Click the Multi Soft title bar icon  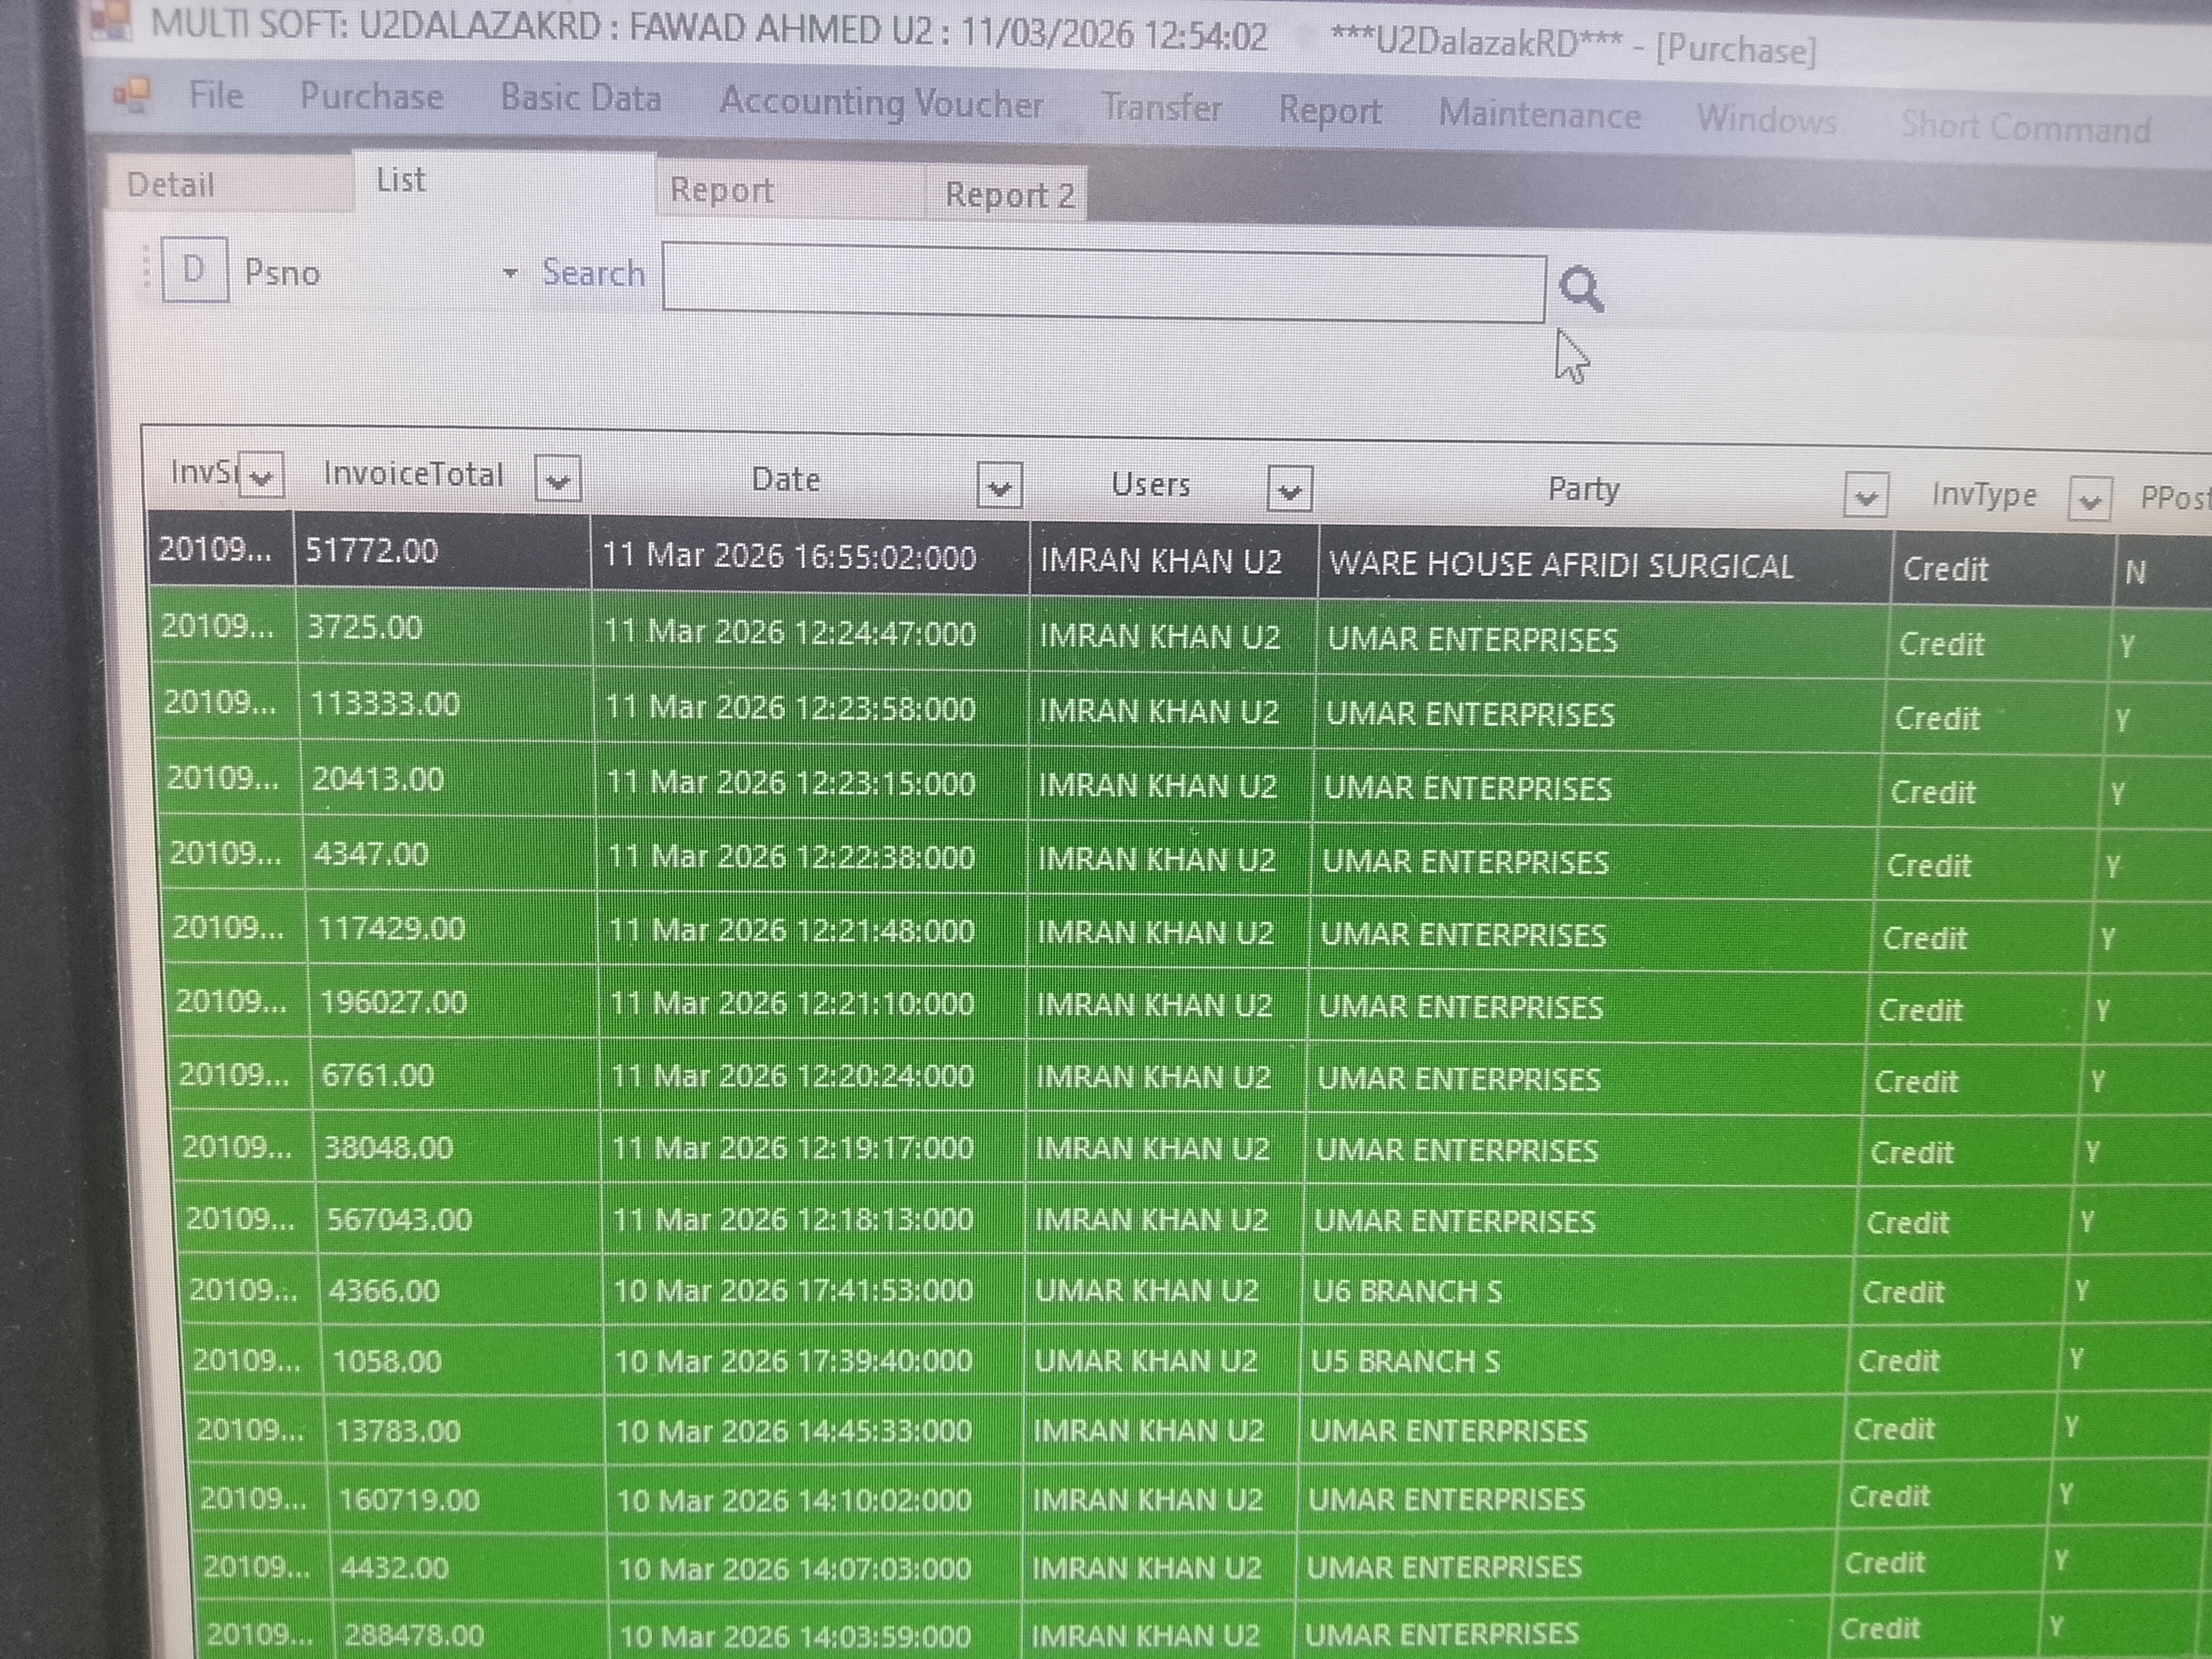(x=110, y=20)
